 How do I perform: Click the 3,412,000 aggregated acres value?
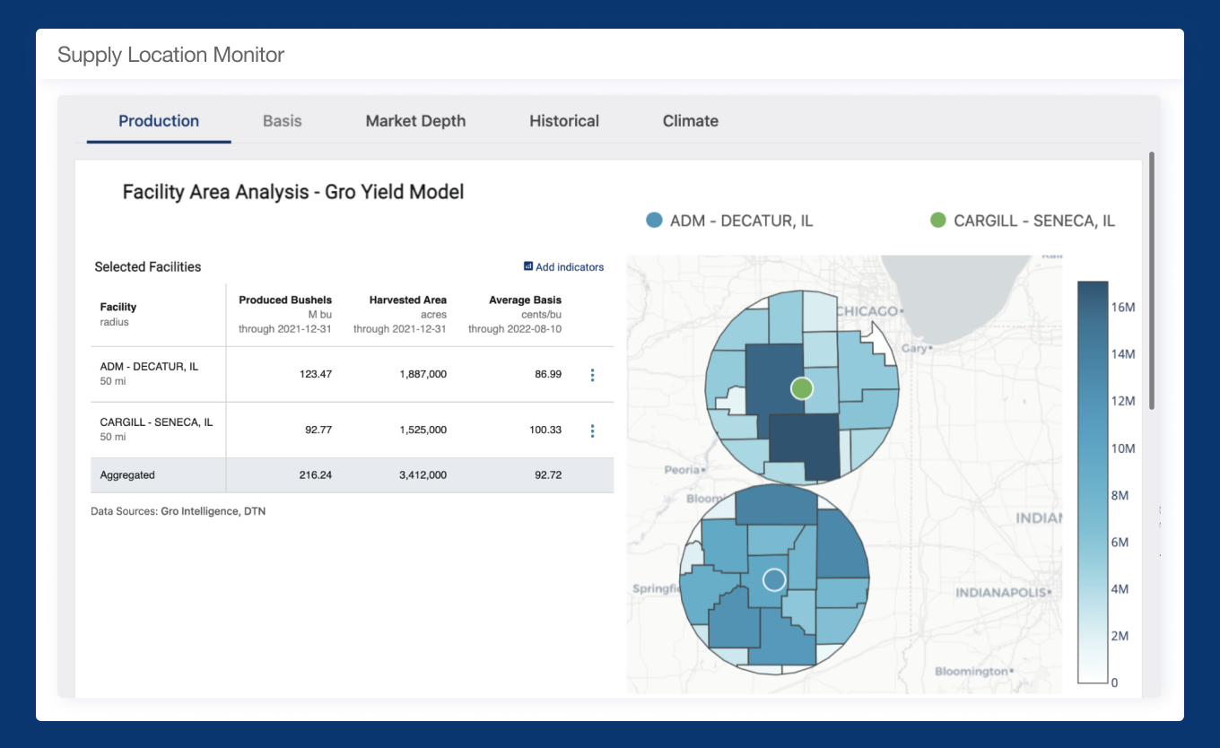[423, 475]
